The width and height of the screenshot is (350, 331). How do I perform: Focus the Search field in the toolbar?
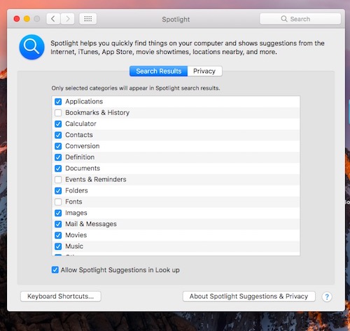pos(300,19)
